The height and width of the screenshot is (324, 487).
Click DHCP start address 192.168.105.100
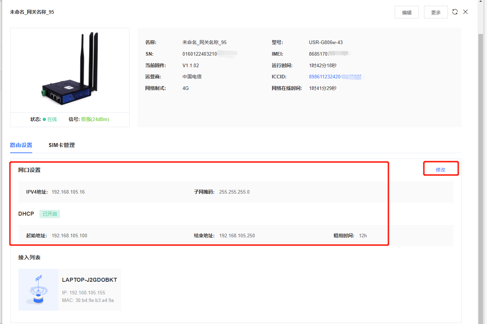[x=69, y=236]
